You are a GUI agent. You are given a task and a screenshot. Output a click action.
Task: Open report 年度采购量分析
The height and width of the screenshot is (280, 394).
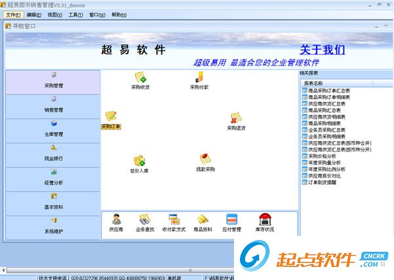(x=321, y=163)
